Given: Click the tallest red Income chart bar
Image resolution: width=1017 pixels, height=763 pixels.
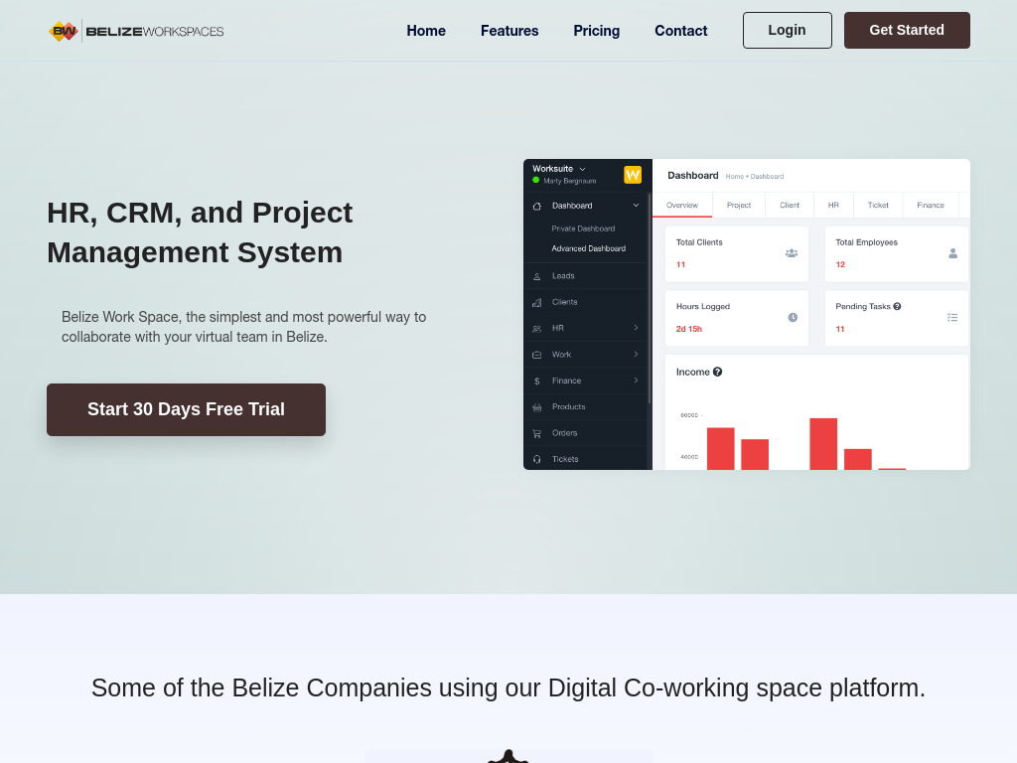Looking at the screenshot, I should pyautogui.click(x=823, y=444).
